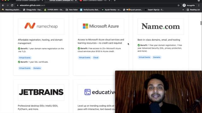This screenshot has height=113, width=202.
Task: Open the Ayush Pandey bookmark
Action: 111,10
